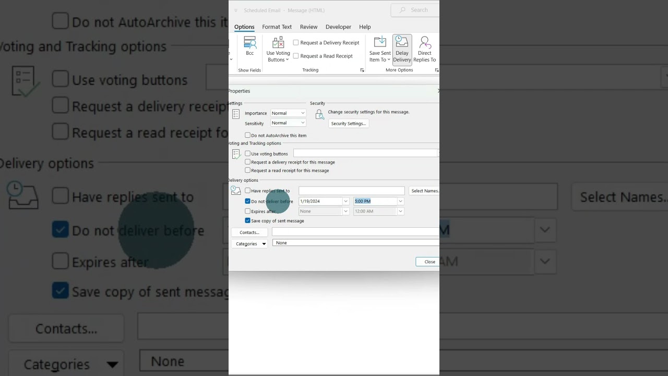Click the voting and tracking checklist icon
The width and height of the screenshot is (668, 376).
point(236,154)
